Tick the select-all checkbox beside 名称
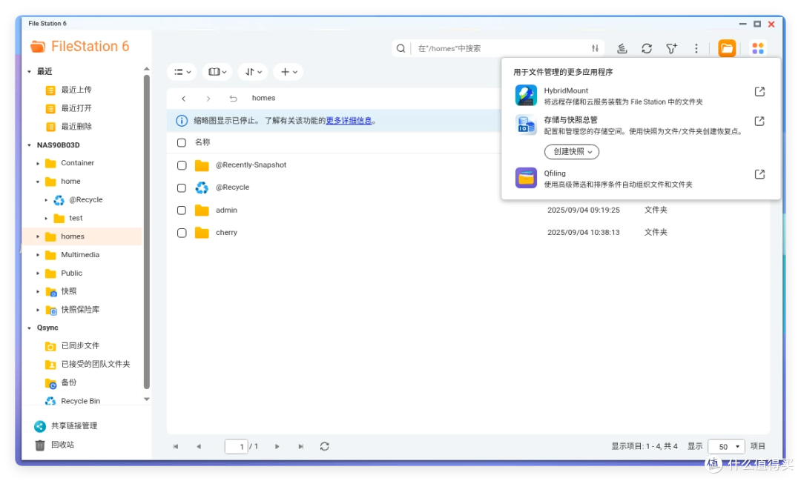 point(182,142)
